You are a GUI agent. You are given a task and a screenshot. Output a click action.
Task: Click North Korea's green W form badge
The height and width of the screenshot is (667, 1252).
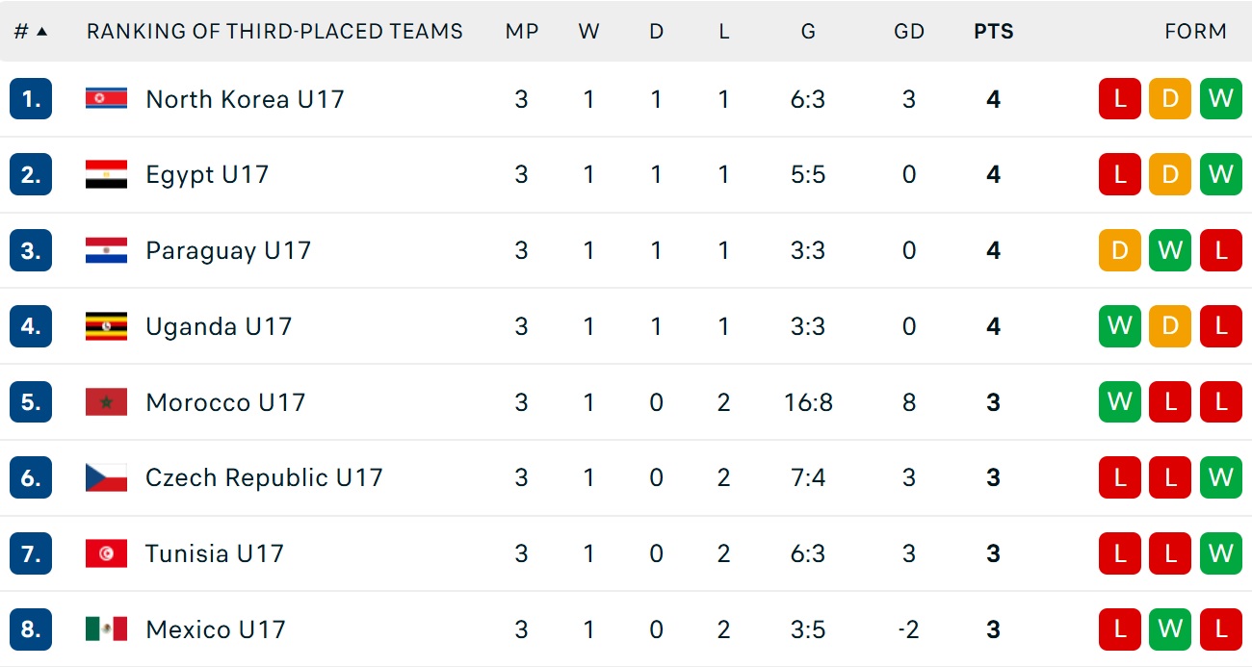coord(1220,98)
